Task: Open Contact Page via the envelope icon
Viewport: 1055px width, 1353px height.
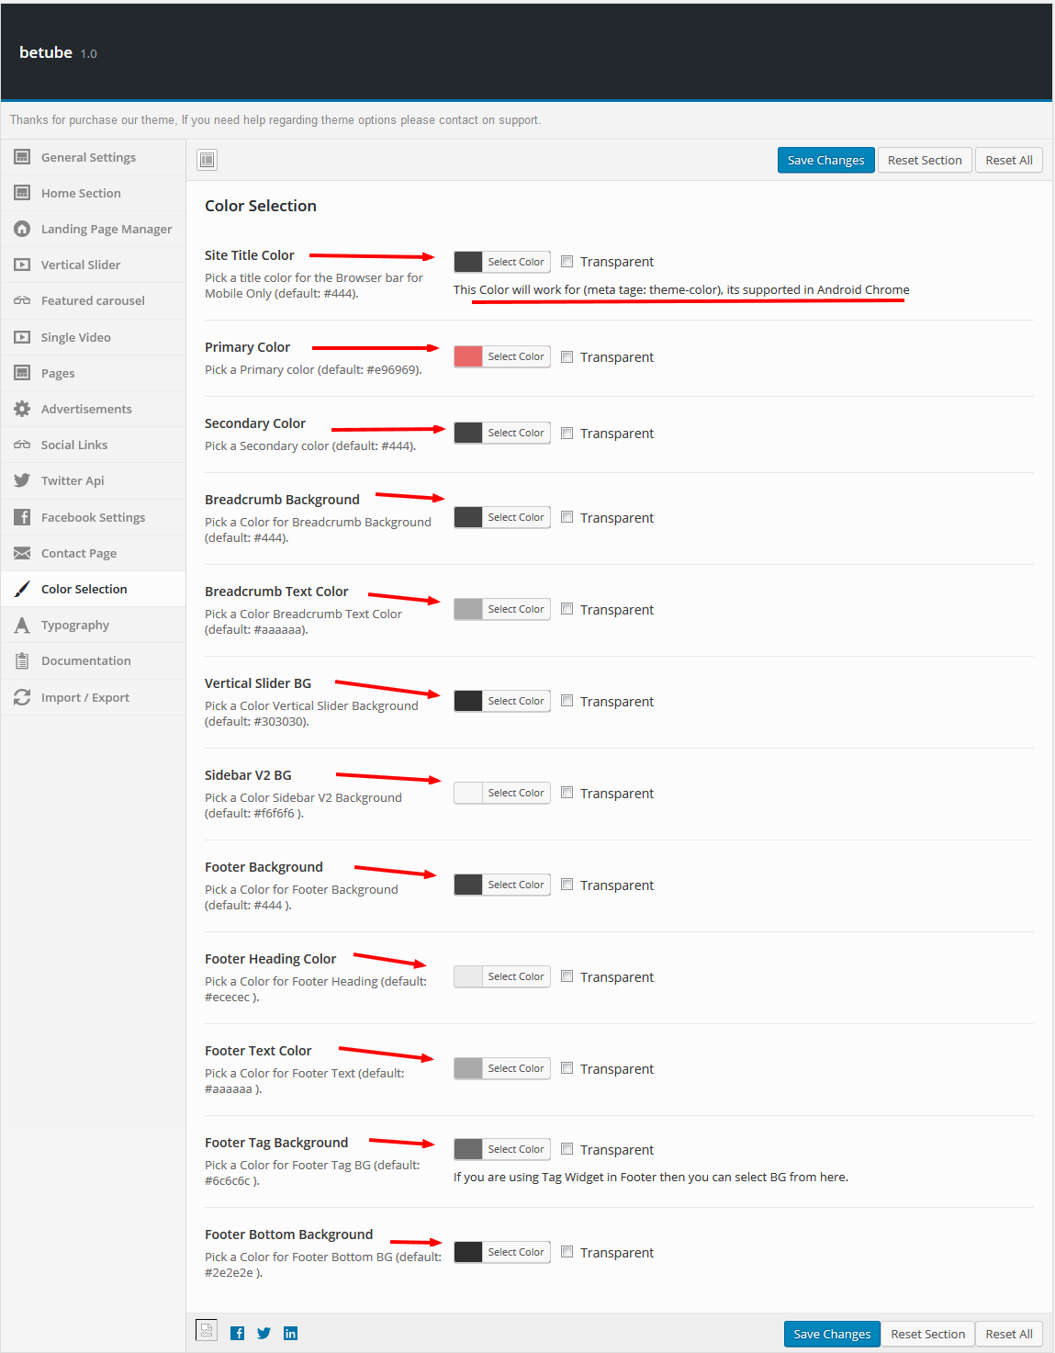Action: coord(22,552)
